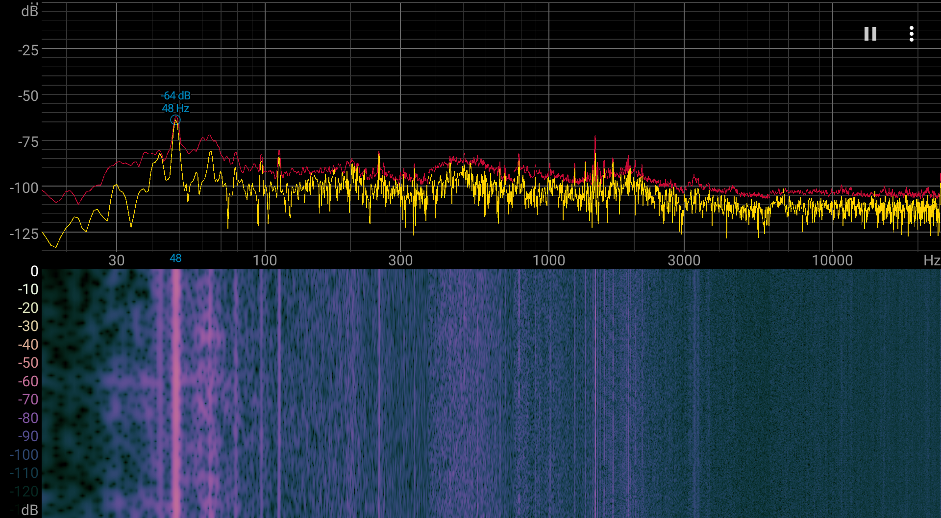Click the '-40' spectrogram color scale label
941x518 pixels.
(28, 345)
